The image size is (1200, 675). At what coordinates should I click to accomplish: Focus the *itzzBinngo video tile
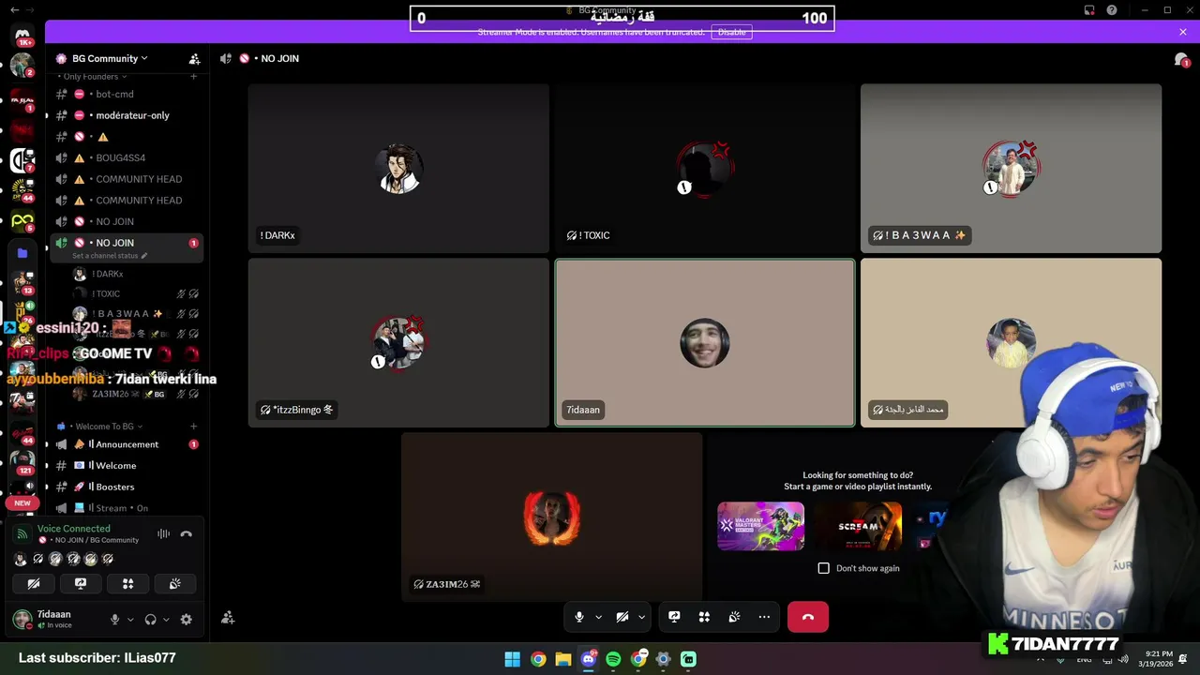[398, 343]
